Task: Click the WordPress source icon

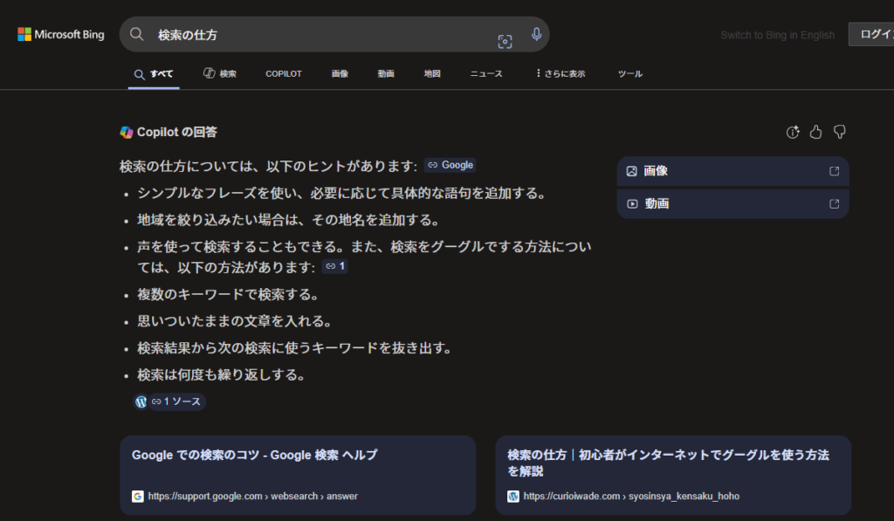Action: tap(141, 401)
